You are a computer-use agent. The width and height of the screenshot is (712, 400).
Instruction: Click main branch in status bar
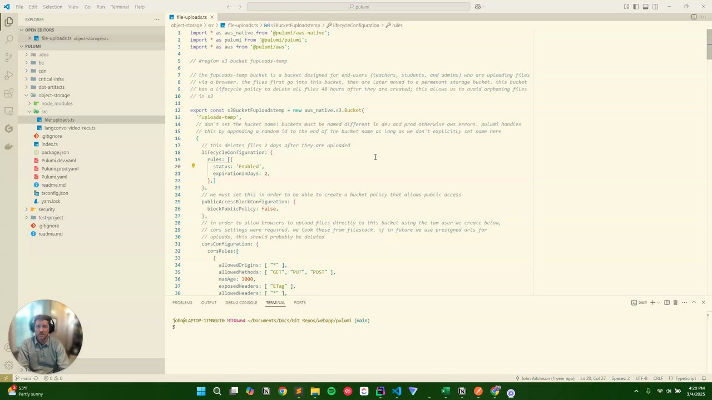[23, 378]
